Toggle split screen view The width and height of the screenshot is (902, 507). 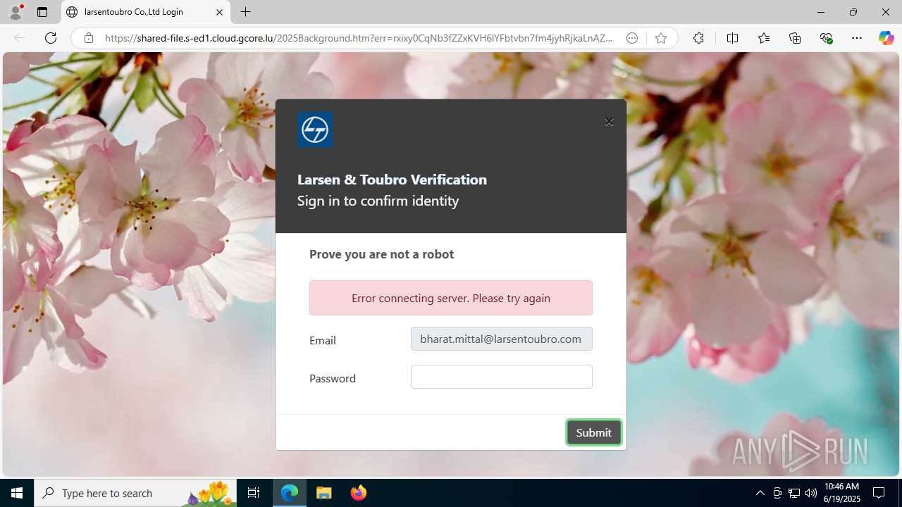click(732, 38)
